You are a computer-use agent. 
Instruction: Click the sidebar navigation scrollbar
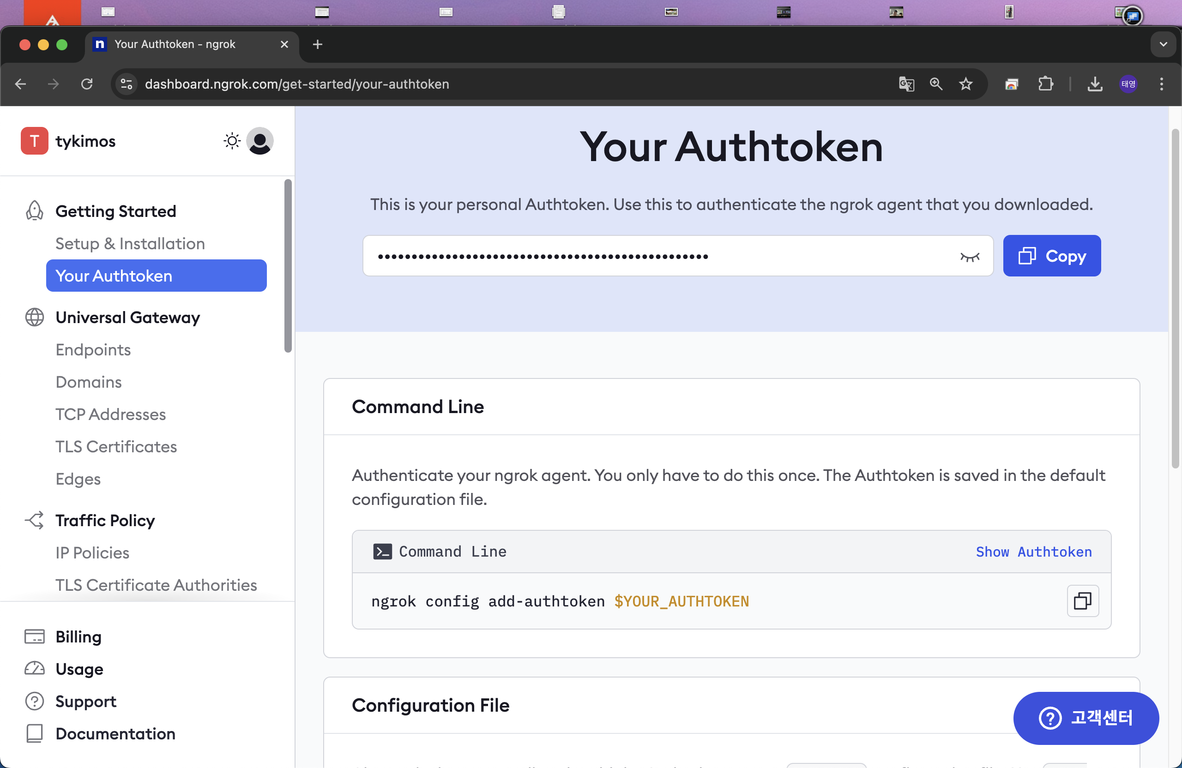(x=288, y=265)
